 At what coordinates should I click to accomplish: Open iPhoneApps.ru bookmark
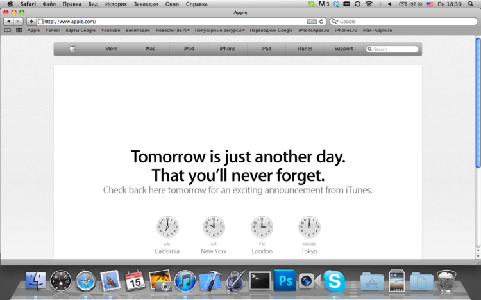click(314, 30)
